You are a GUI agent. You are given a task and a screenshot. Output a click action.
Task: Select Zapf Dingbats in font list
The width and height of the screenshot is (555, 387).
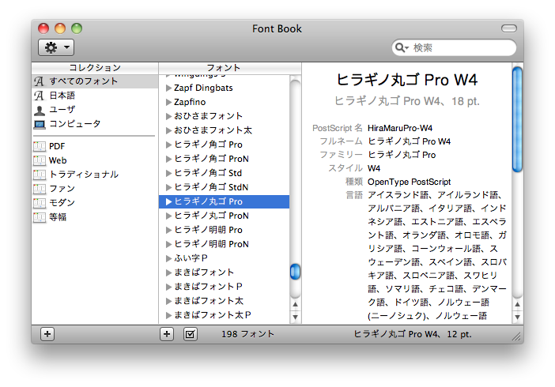pos(203,88)
